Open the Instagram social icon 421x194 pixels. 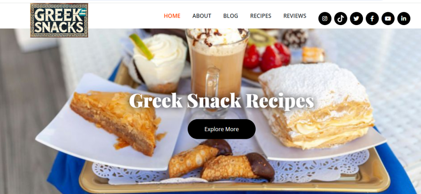[x=325, y=18]
